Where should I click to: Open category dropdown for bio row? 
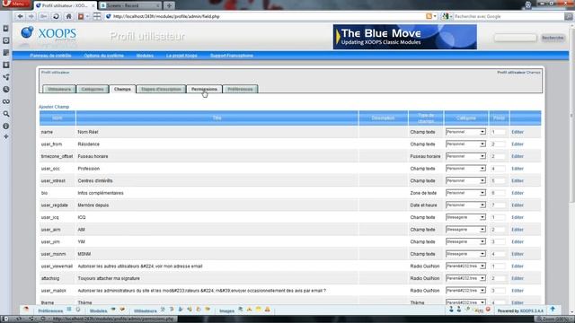(465, 193)
